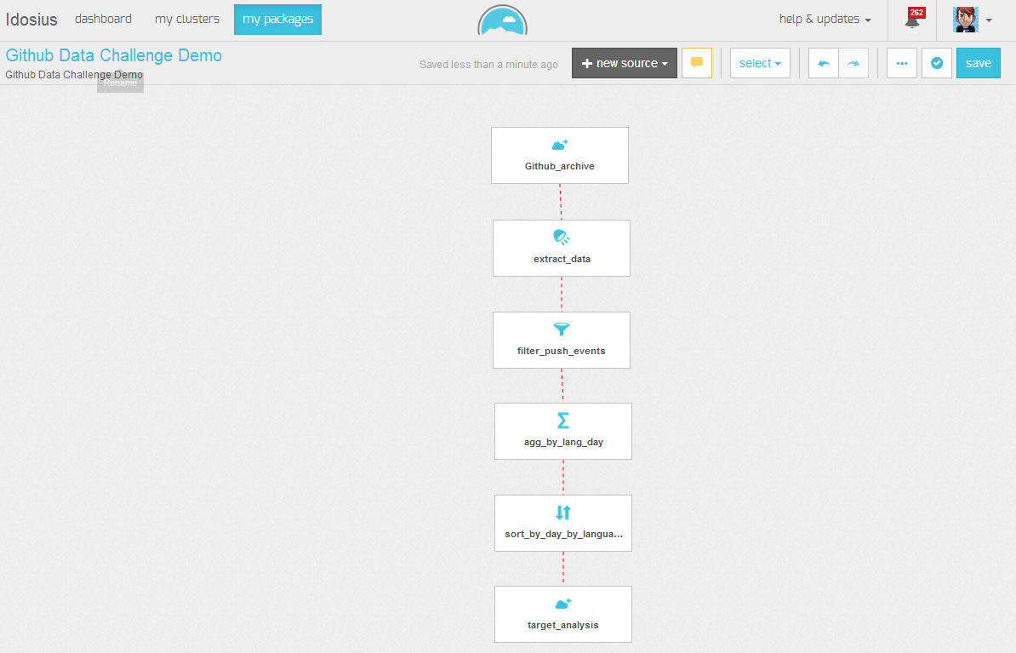Viewport: 1016px width, 653px height.
Task: Select the filter_push_events funnel node
Action: [x=561, y=340]
